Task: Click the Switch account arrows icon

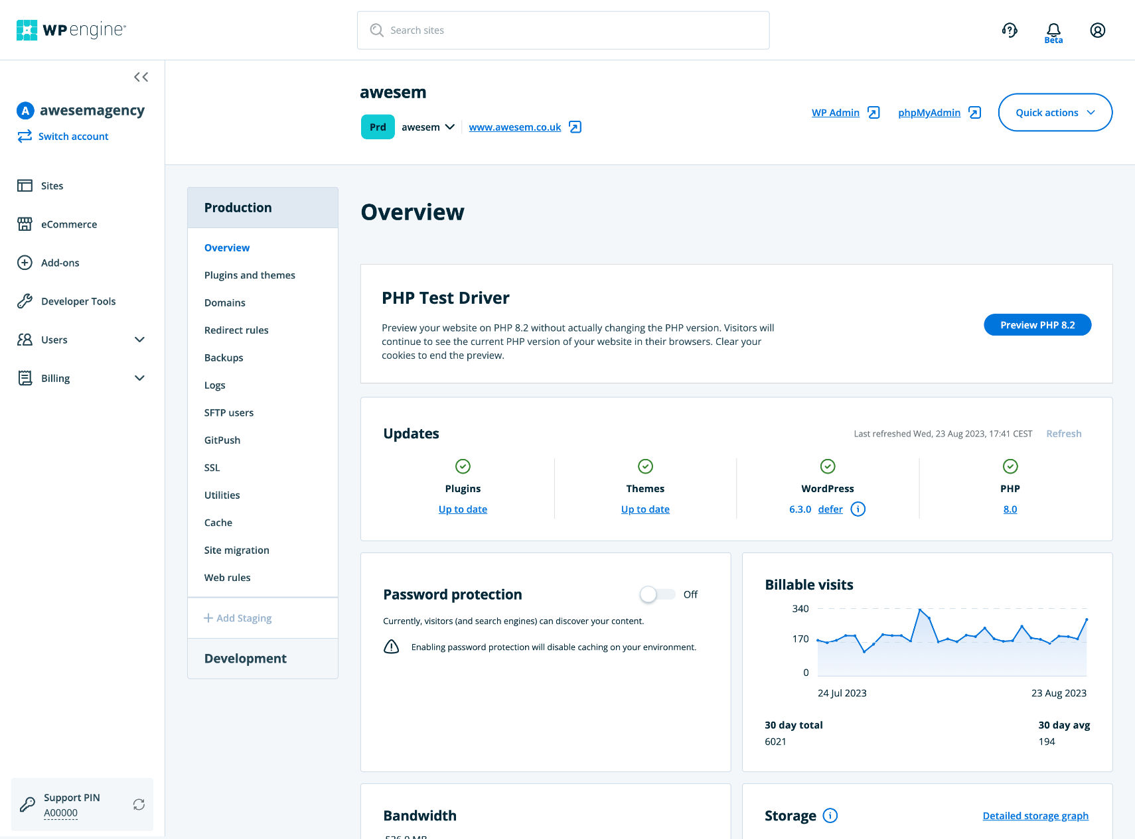Action: [25, 136]
